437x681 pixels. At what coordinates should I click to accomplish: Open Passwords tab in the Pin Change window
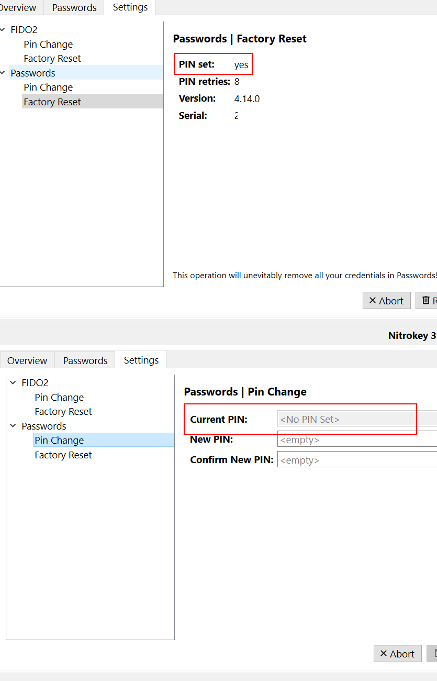click(x=85, y=360)
